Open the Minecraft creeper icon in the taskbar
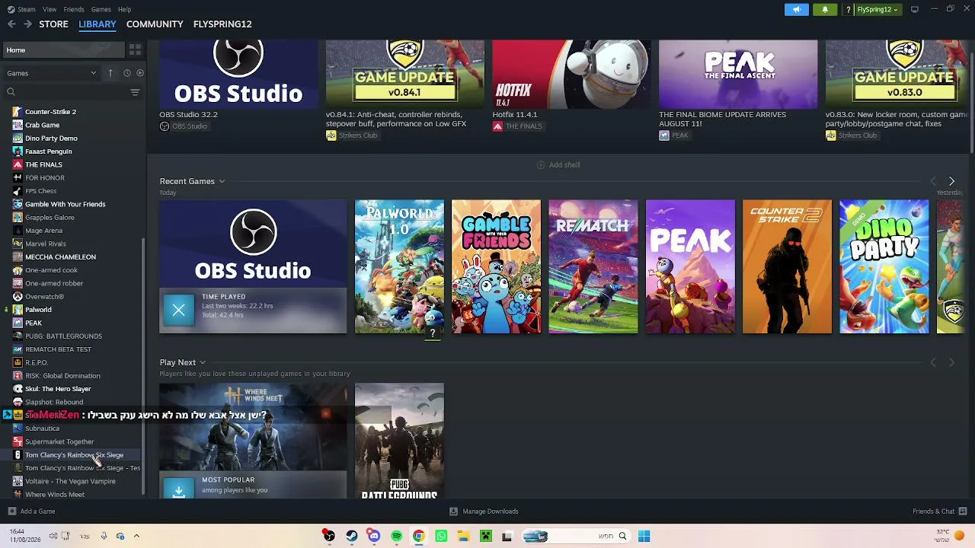Viewport: 975px width, 548px height. coord(485,537)
